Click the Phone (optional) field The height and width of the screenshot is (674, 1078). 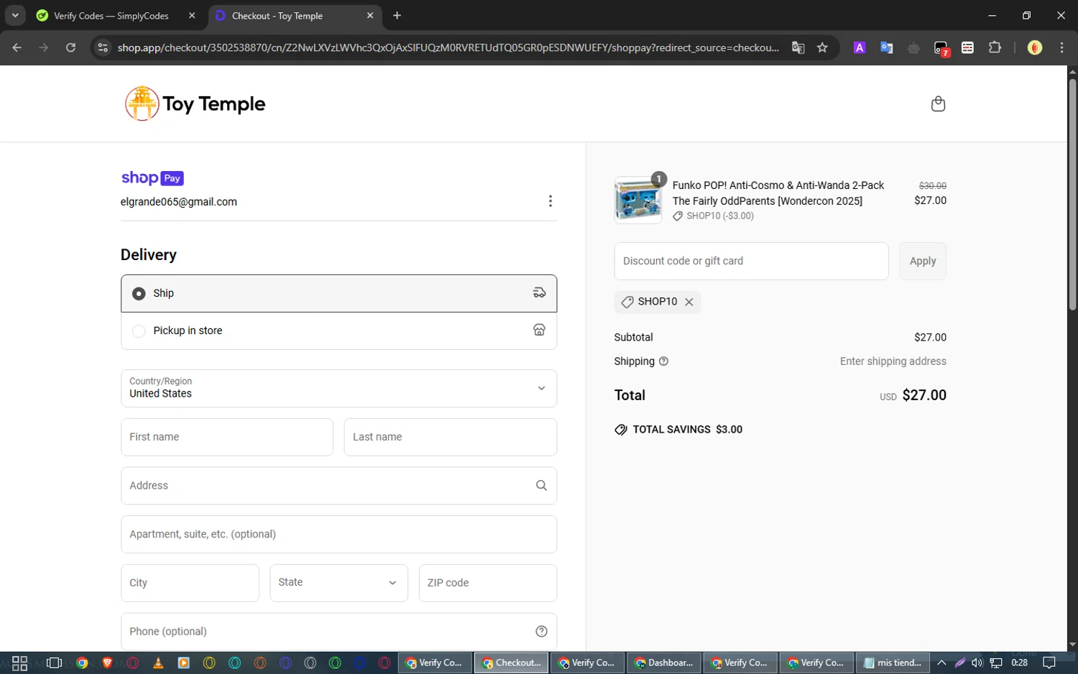[338, 632]
